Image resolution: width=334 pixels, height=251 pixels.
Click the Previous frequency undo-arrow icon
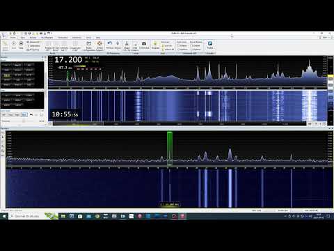click(110, 43)
